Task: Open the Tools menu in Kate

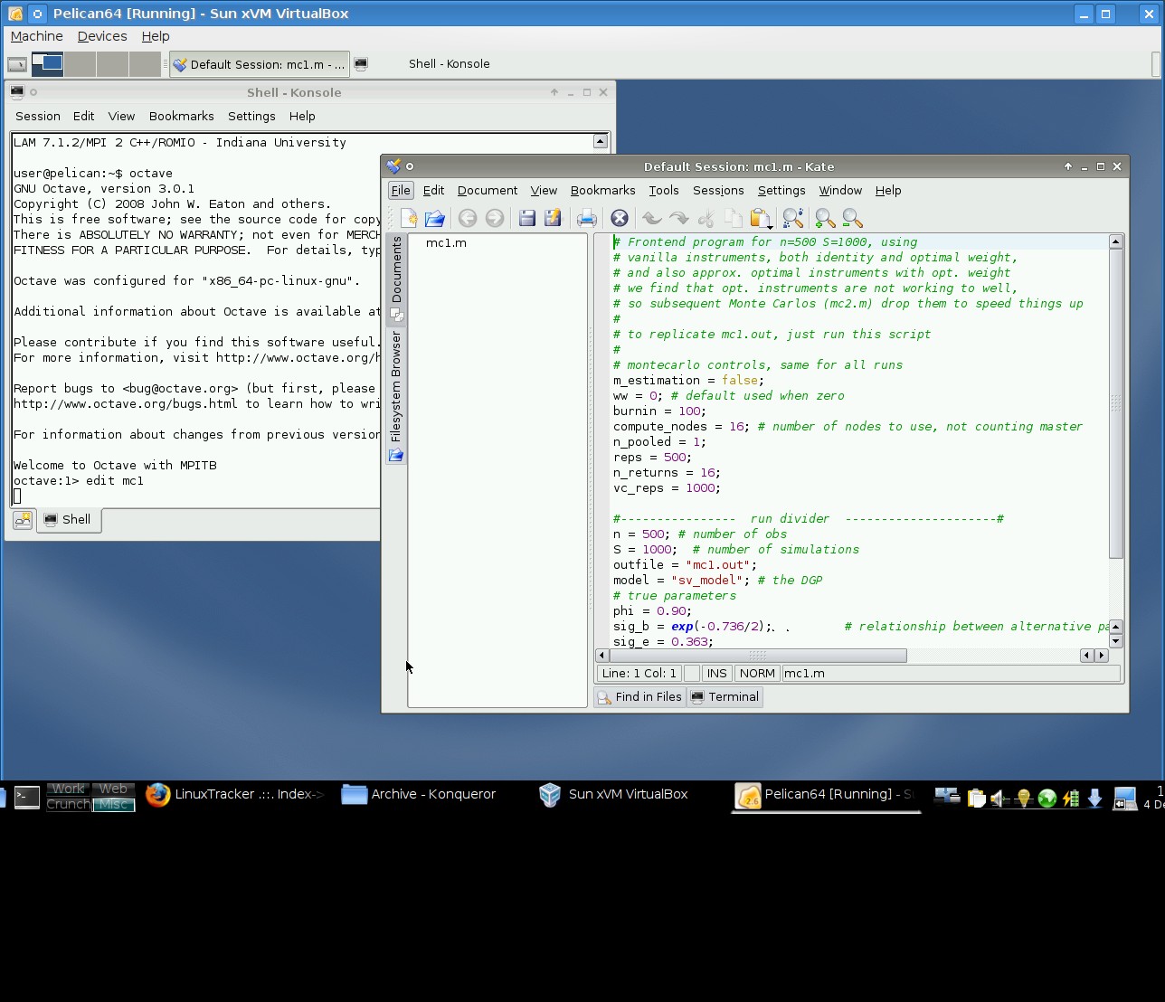Action: click(x=664, y=191)
